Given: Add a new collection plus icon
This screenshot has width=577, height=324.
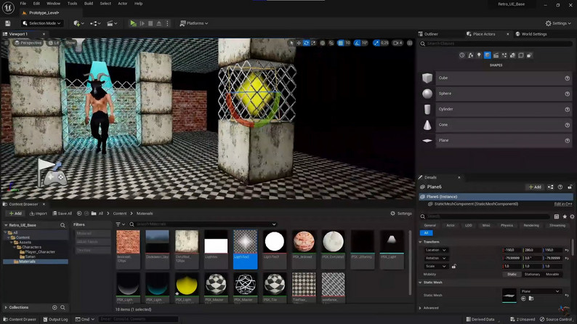Looking at the screenshot, I should [55, 307].
